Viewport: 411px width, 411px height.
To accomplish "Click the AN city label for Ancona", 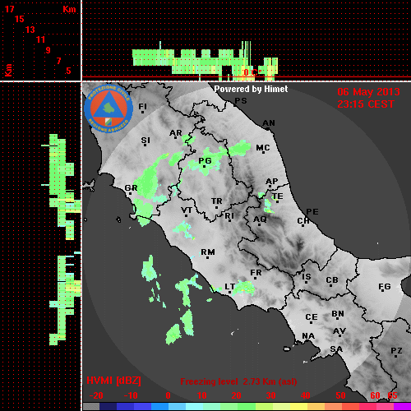I will pos(269,123).
